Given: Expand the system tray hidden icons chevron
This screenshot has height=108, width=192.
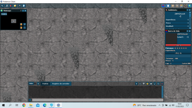Looking at the screenshot, I should [160, 105].
